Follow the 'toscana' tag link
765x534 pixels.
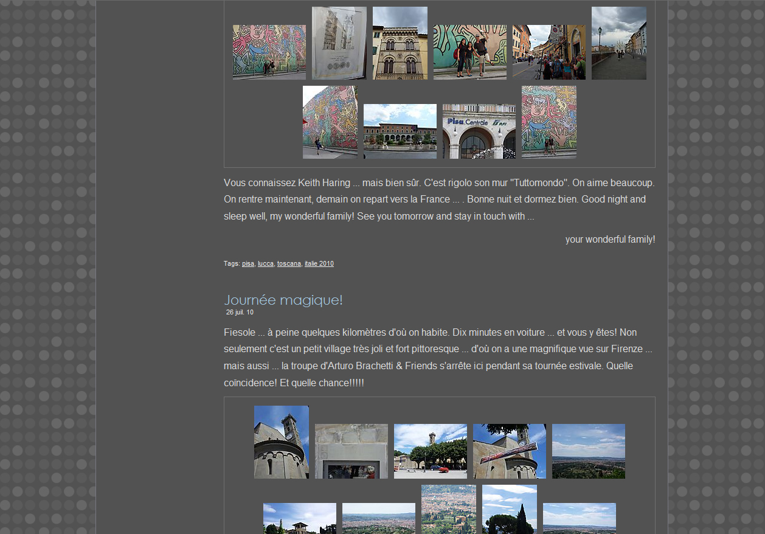tap(289, 264)
